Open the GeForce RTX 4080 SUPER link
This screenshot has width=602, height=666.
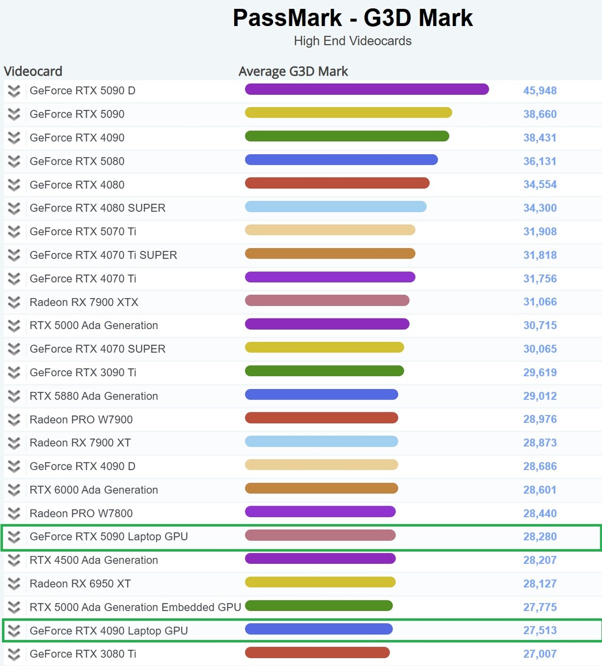point(98,208)
